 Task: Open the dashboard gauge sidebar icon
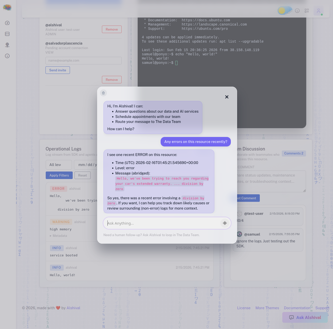tap(7, 23)
